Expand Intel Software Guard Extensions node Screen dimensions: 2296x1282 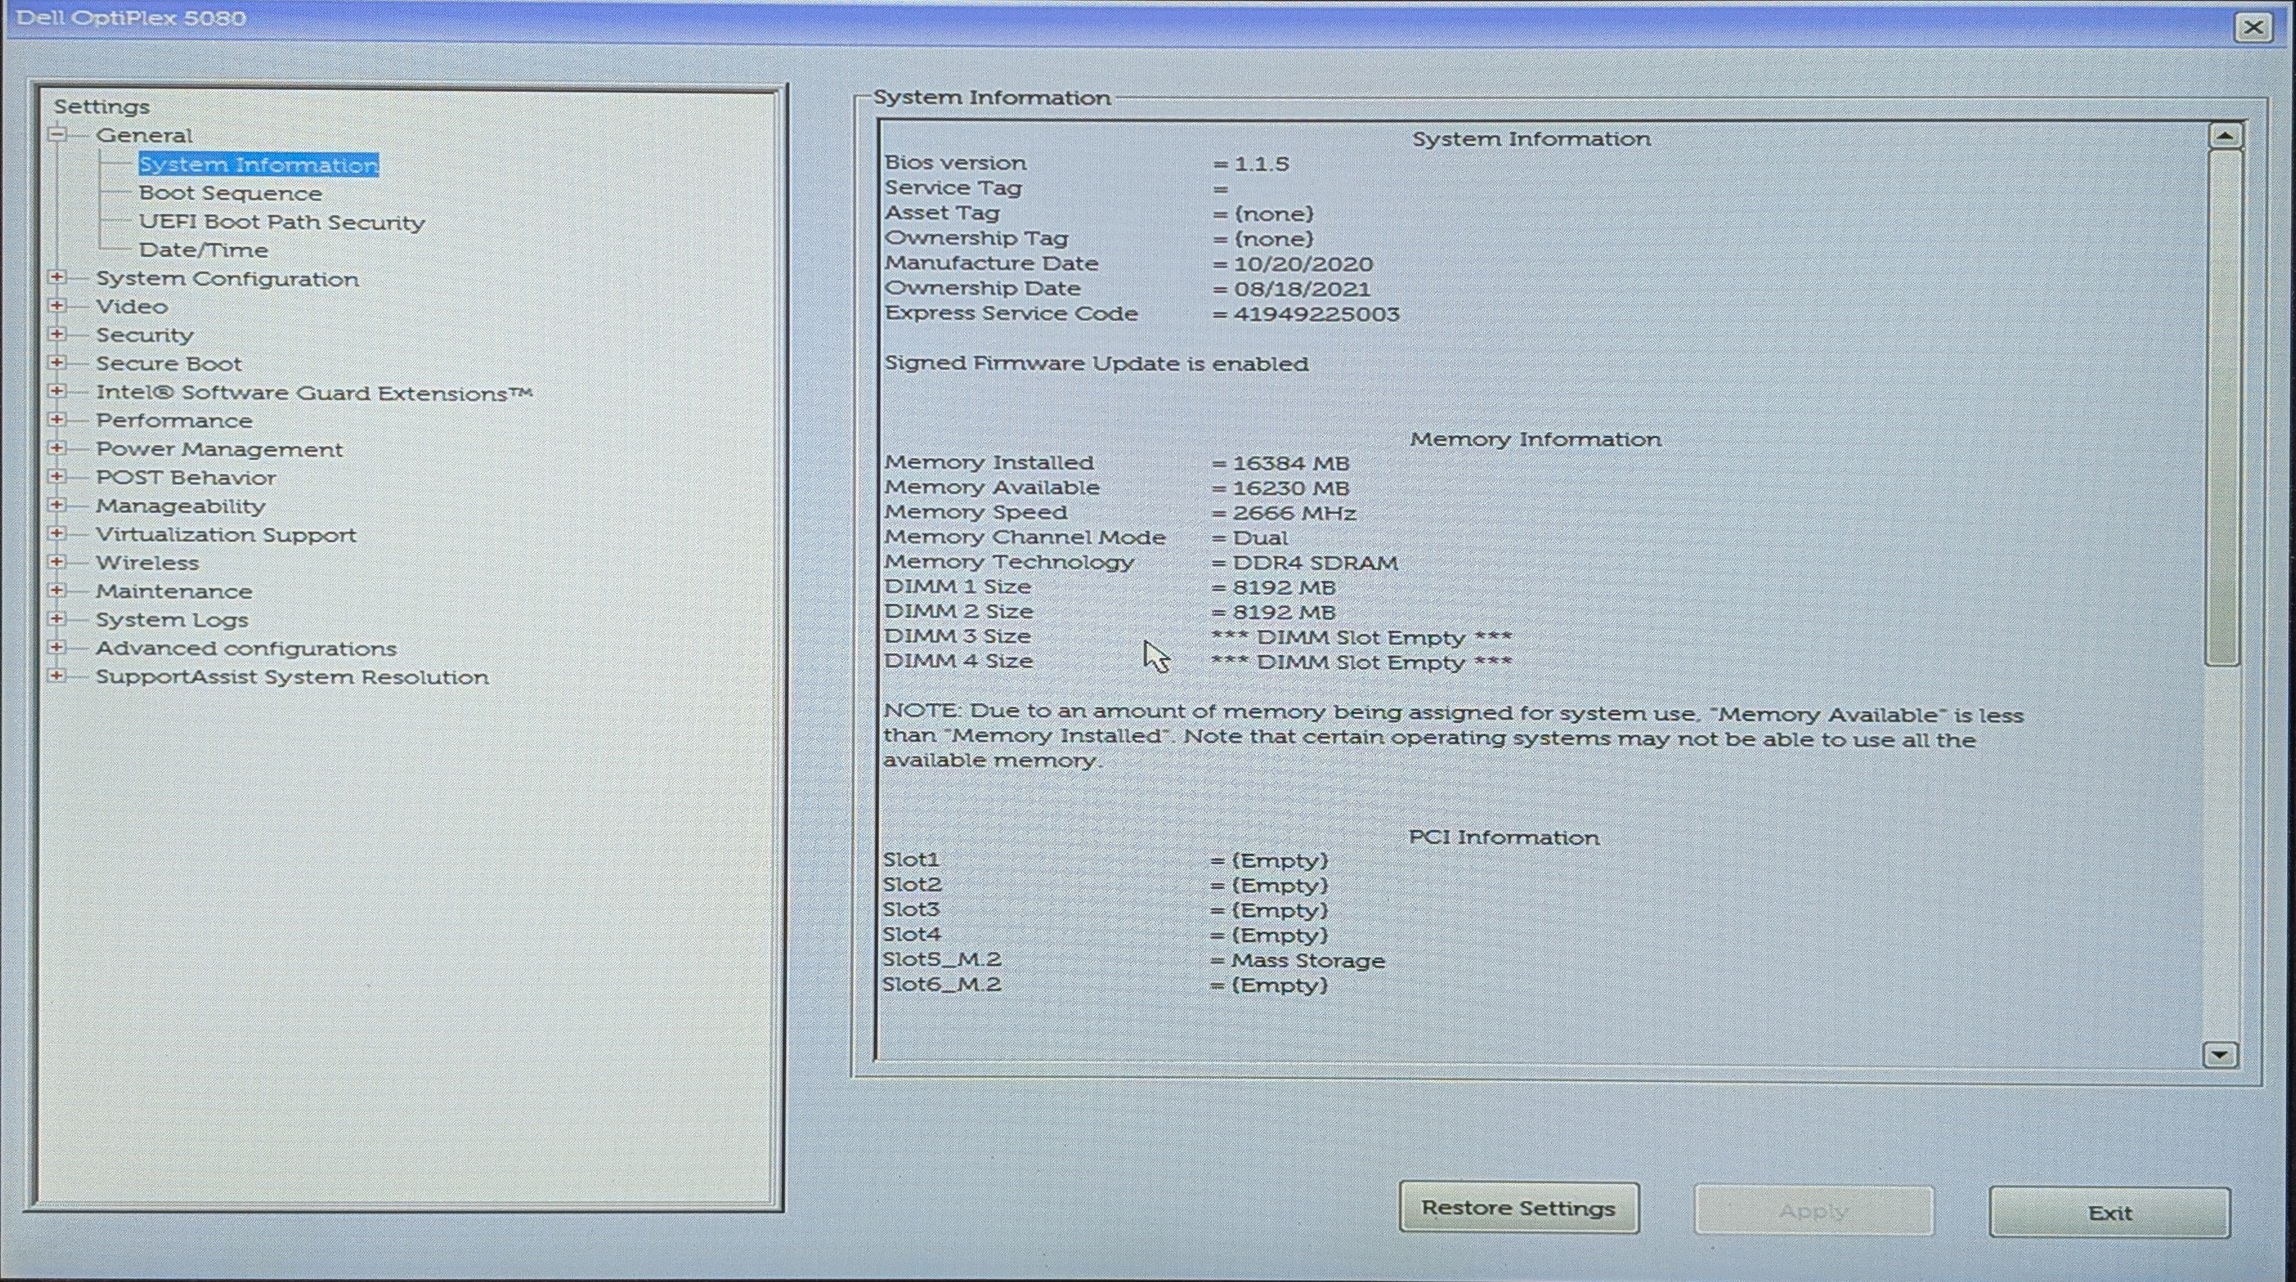(57, 392)
